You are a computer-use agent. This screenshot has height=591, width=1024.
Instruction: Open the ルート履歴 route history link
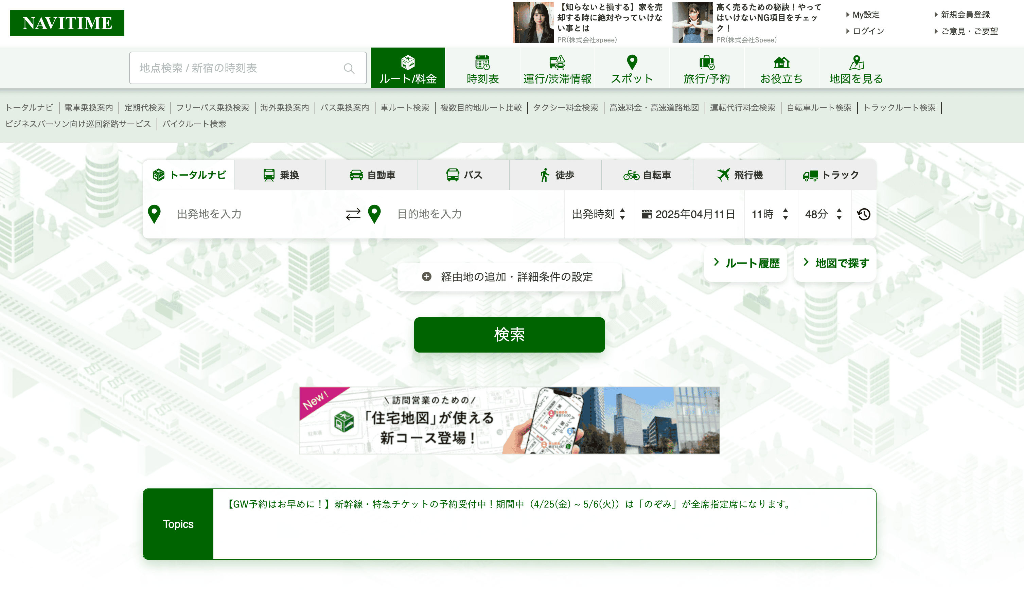pyautogui.click(x=745, y=264)
